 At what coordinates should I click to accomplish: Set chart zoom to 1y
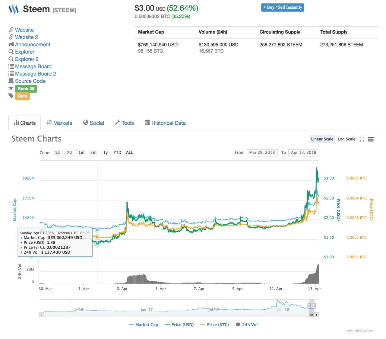click(x=106, y=153)
